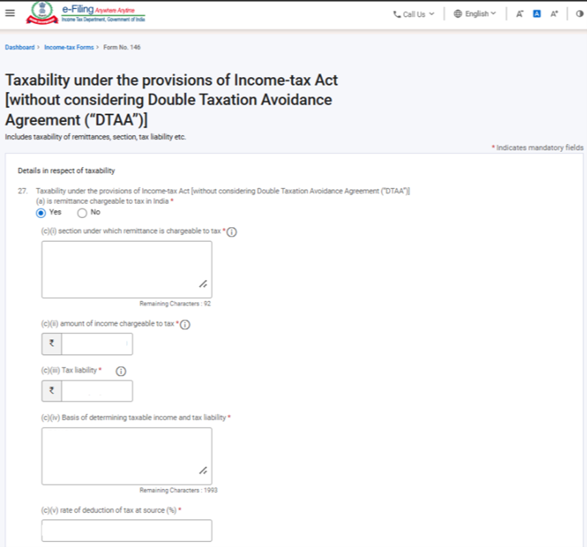Click rate of deduction of tax field
Viewport: 587px width, 547px height.
[x=127, y=530]
